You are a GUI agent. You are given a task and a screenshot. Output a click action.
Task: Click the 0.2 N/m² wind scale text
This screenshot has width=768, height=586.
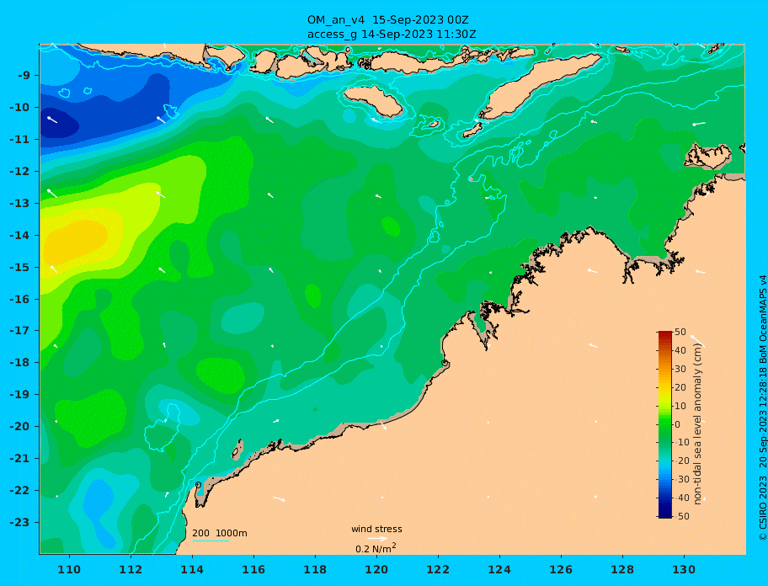pyautogui.click(x=376, y=548)
